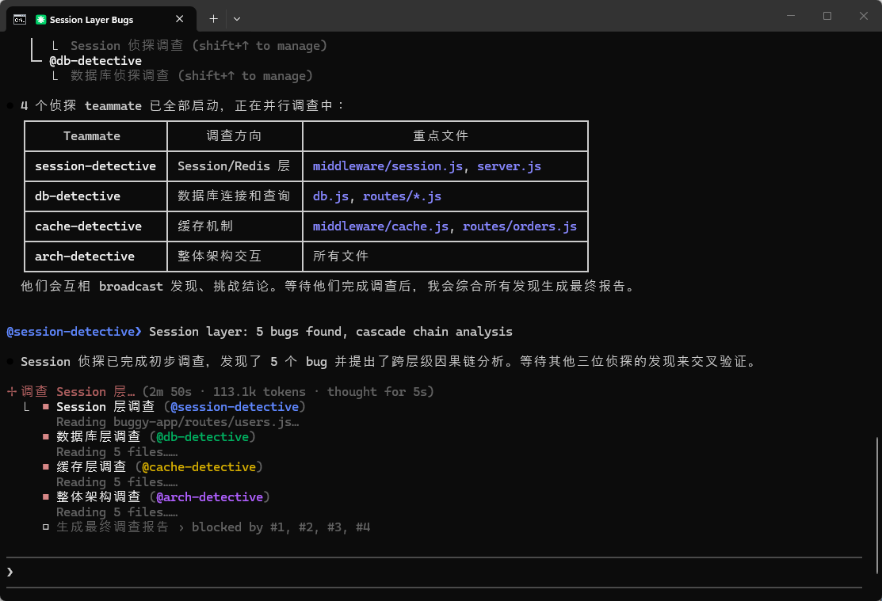Click the red status square beside 数据库层调查

coord(46,437)
